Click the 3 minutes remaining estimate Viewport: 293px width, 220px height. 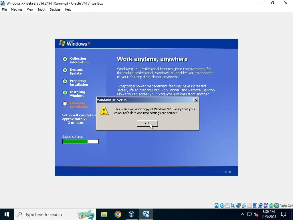pyautogui.click(x=76, y=123)
